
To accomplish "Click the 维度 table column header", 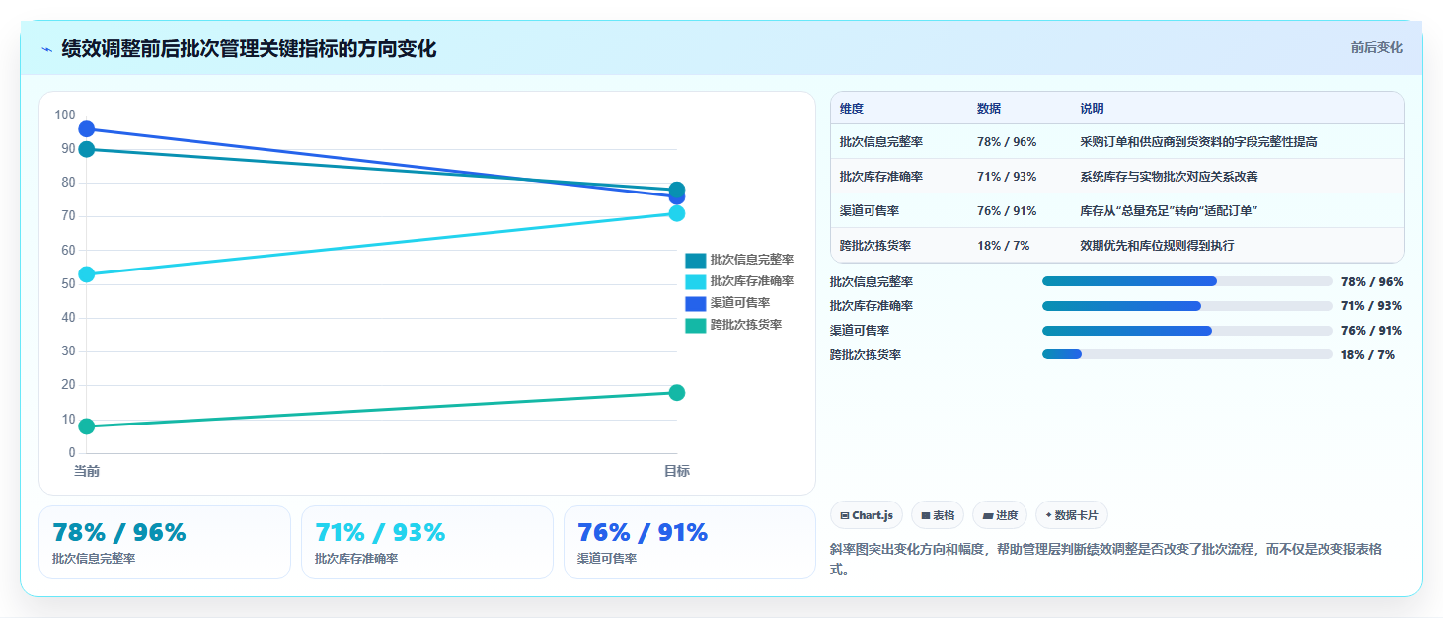I will [x=852, y=109].
